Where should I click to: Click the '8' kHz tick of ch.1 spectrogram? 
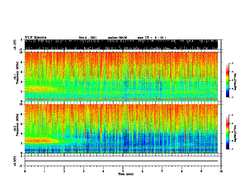coord(22,62)
